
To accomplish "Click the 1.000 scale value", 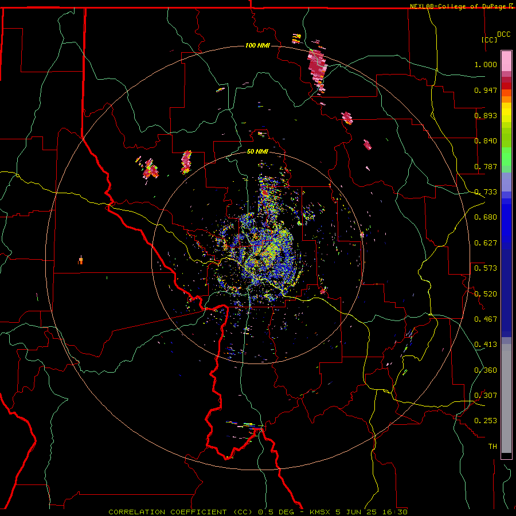I will click(486, 64).
